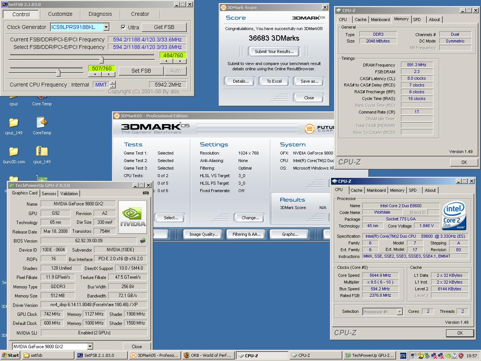Switch to Diagnosis tab in SetFSB
Screen dimensions: 481x361
point(100,14)
